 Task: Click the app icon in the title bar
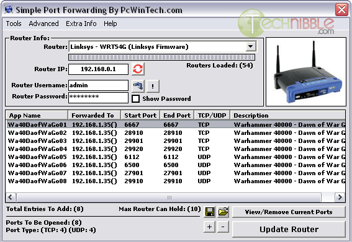coord(9,10)
